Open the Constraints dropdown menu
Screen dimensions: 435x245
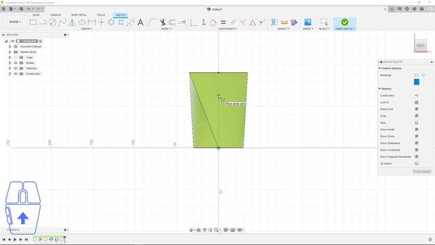click(x=227, y=29)
